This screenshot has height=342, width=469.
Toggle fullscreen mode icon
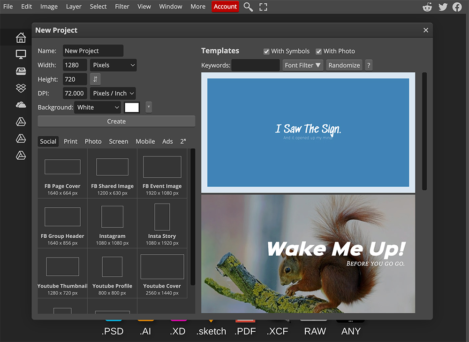coord(263,7)
